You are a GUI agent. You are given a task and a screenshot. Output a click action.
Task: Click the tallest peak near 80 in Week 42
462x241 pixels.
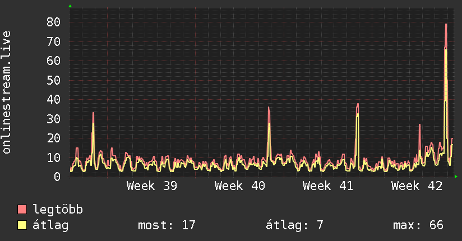click(446, 24)
